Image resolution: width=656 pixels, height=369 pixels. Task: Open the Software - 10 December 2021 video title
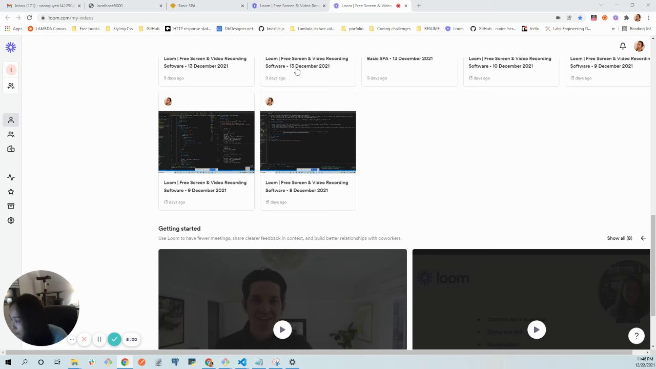click(x=510, y=62)
